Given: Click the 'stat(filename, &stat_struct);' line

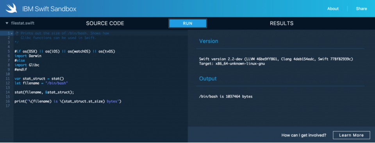Looking at the screenshot, I should [44, 92].
